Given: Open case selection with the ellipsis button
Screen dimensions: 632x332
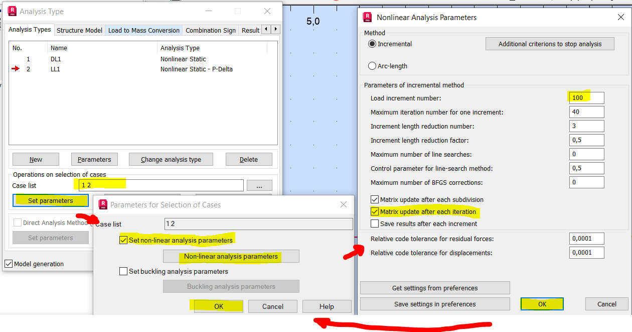Looking at the screenshot, I should click(x=259, y=185).
